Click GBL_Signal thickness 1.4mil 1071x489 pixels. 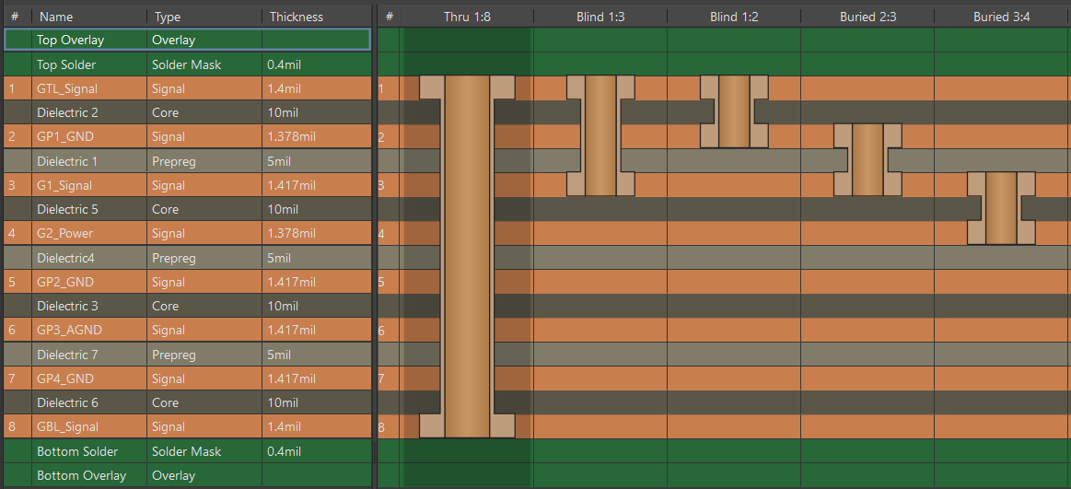pyautogui.click(x=285, y=427)
